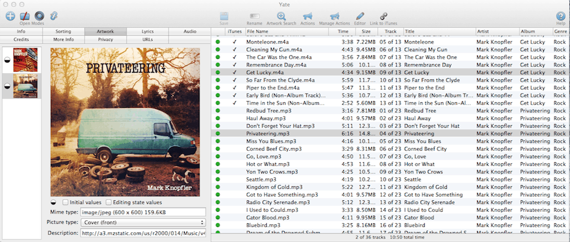The height and width of the screenshot is (242, 570).
Task: Click the Actions megaphone icon
Action: point(307,16)
